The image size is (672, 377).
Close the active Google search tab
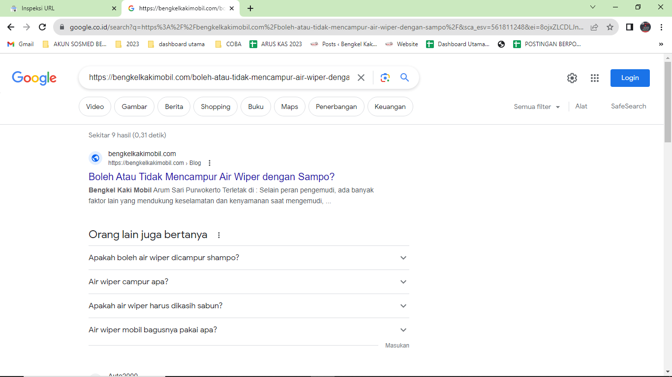tap(232, 8)
